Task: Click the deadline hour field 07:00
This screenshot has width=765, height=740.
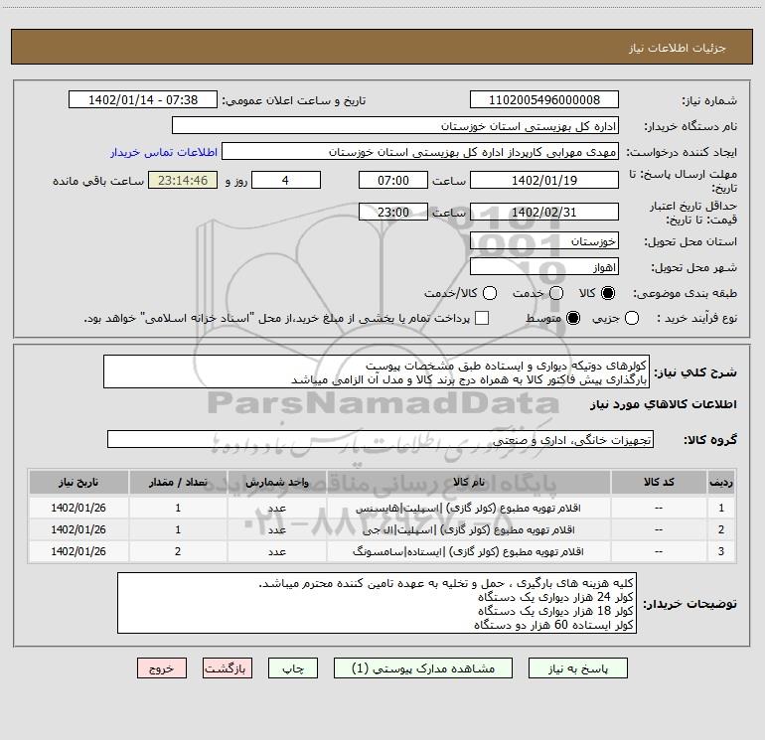Action: [393, 180]
